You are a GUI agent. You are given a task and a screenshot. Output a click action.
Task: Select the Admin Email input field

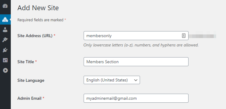point(136,98)
